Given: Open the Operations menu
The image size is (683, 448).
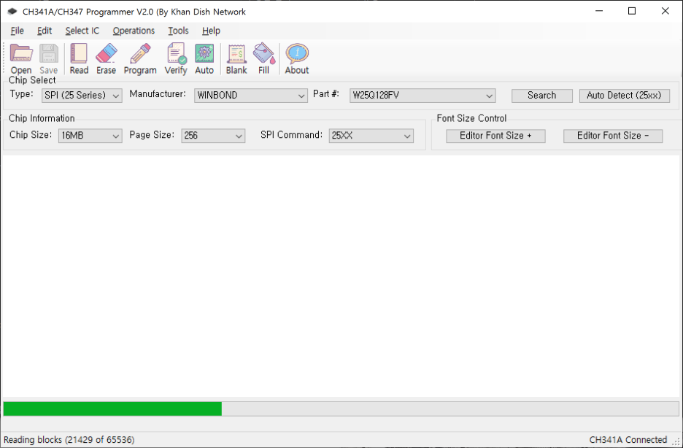Looking at the screenshot, I should pos(134,31).
